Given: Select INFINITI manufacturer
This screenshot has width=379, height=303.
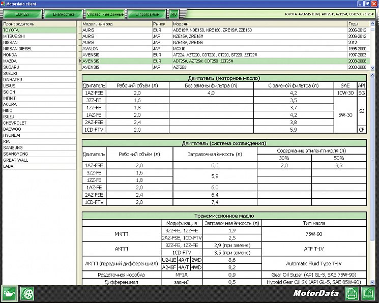Looking at the screenshot, I should coord(39,98).
